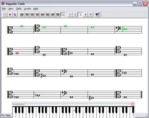
Task: Open the Help menu
Action: [x=36, y=9]
